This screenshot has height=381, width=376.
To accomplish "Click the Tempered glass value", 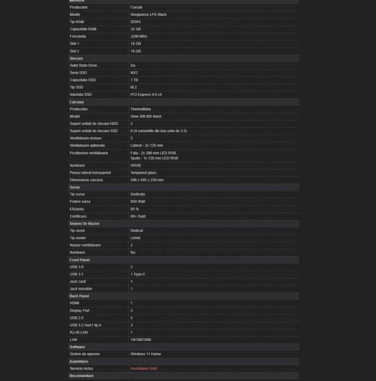I will click(143, 173).
